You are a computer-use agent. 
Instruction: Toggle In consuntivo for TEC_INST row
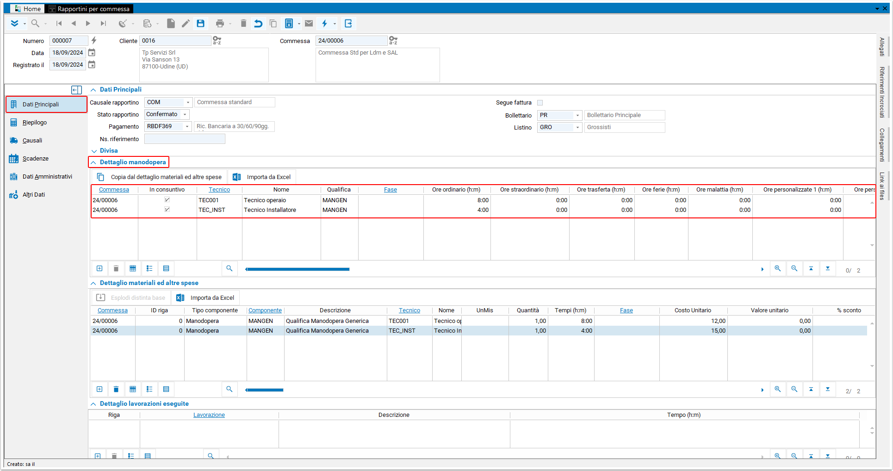click(167, 210)
